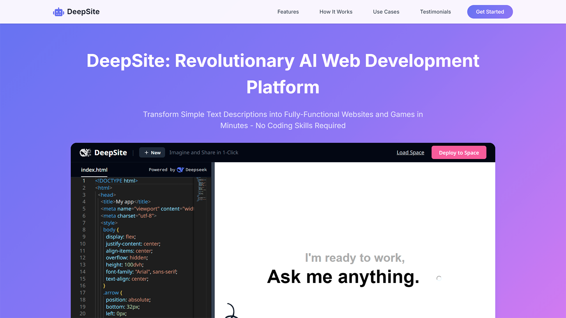
Task: Select the index.html tab
Action: (94, 170)
